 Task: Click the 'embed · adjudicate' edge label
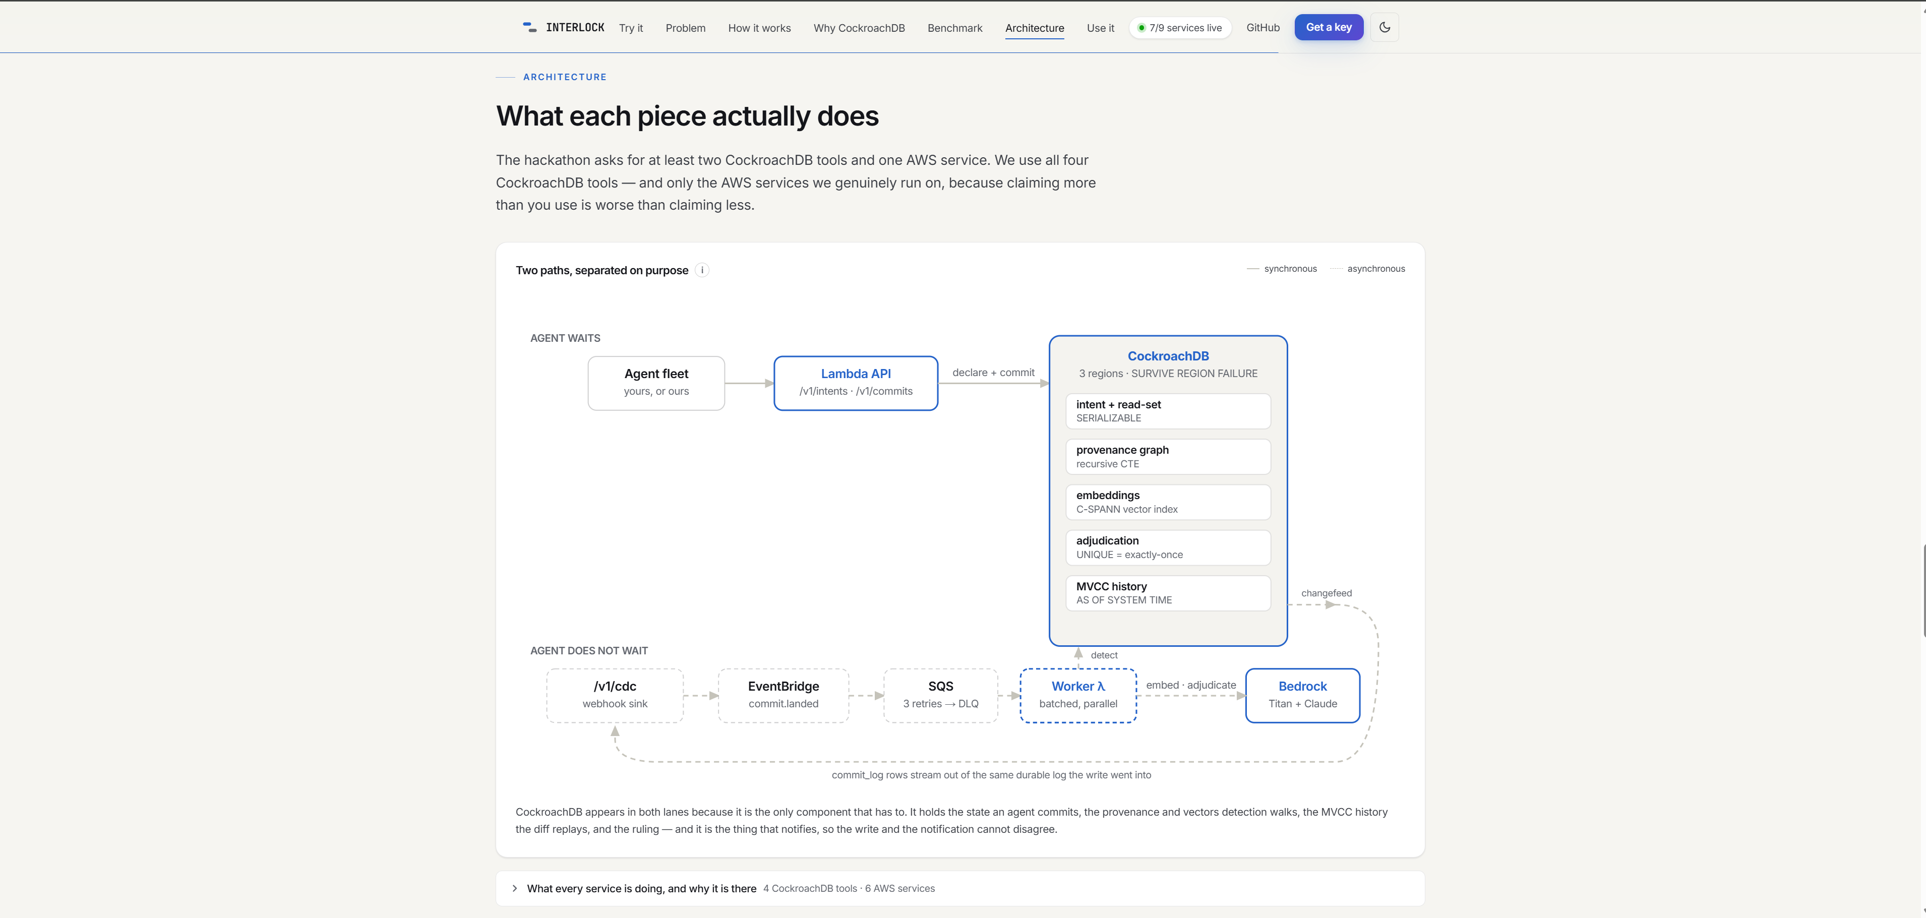(1191, 686)
